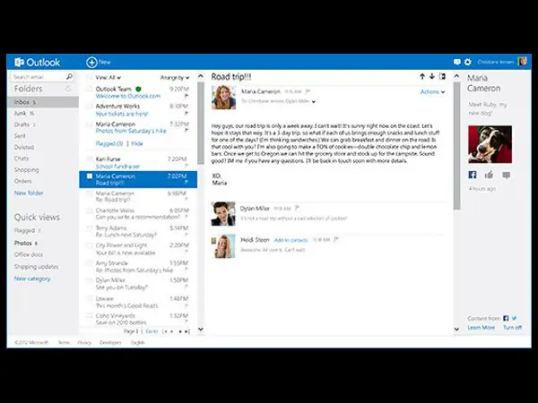Viewport: 538px width, 403px height.
Task: Check the Coho Vineyards message checkbox
Action: point(89,315)
